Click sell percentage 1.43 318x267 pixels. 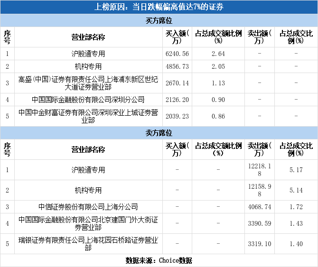(296, 223)
